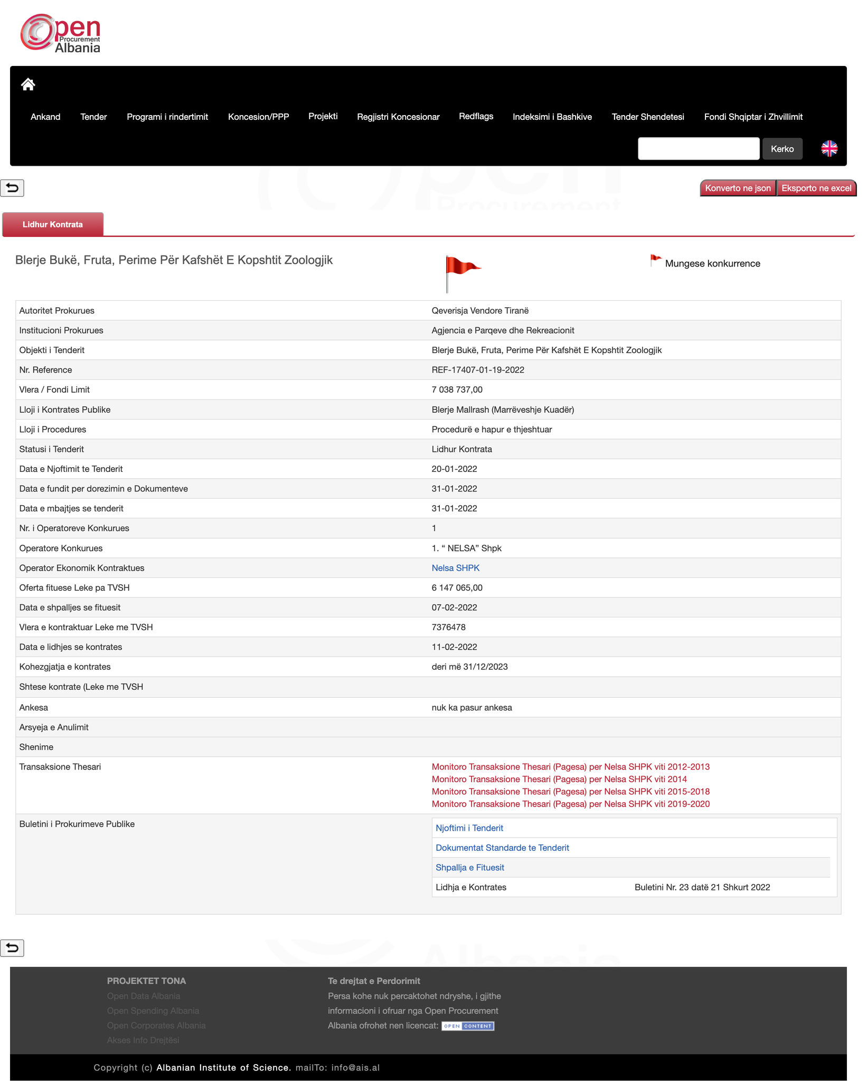The height and width of the screenshot is (1081, 867).
Task: Click the top back arrow button
Action: pyautogui.click(x=12, y=188)
